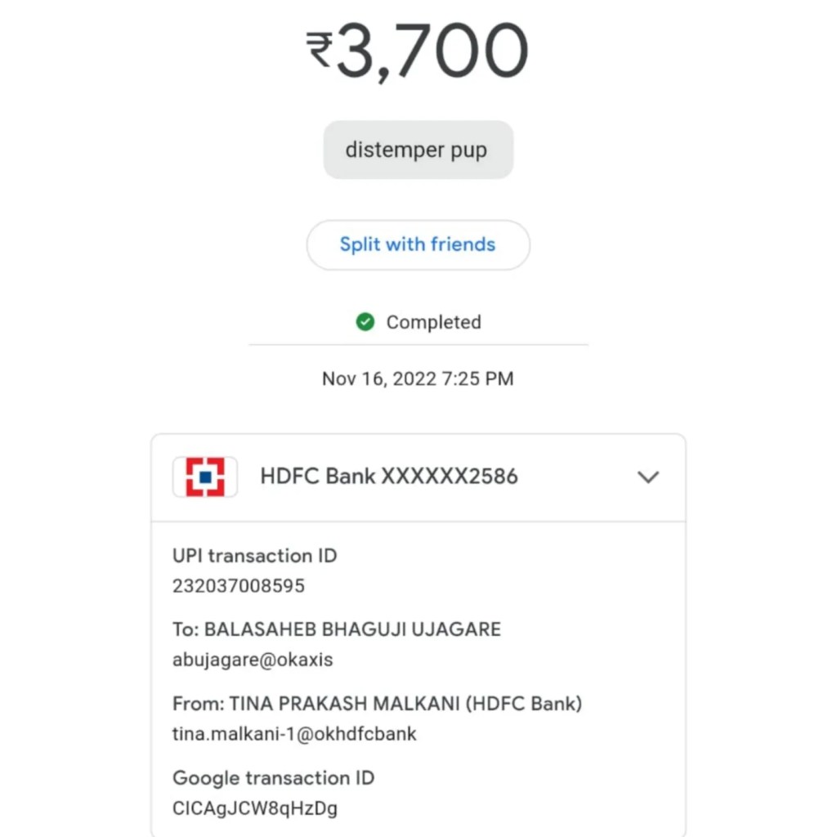The image size is (837, 837).
Task: Click the '(HDFC Bank)' text in the From line
Action: (524, 704)
